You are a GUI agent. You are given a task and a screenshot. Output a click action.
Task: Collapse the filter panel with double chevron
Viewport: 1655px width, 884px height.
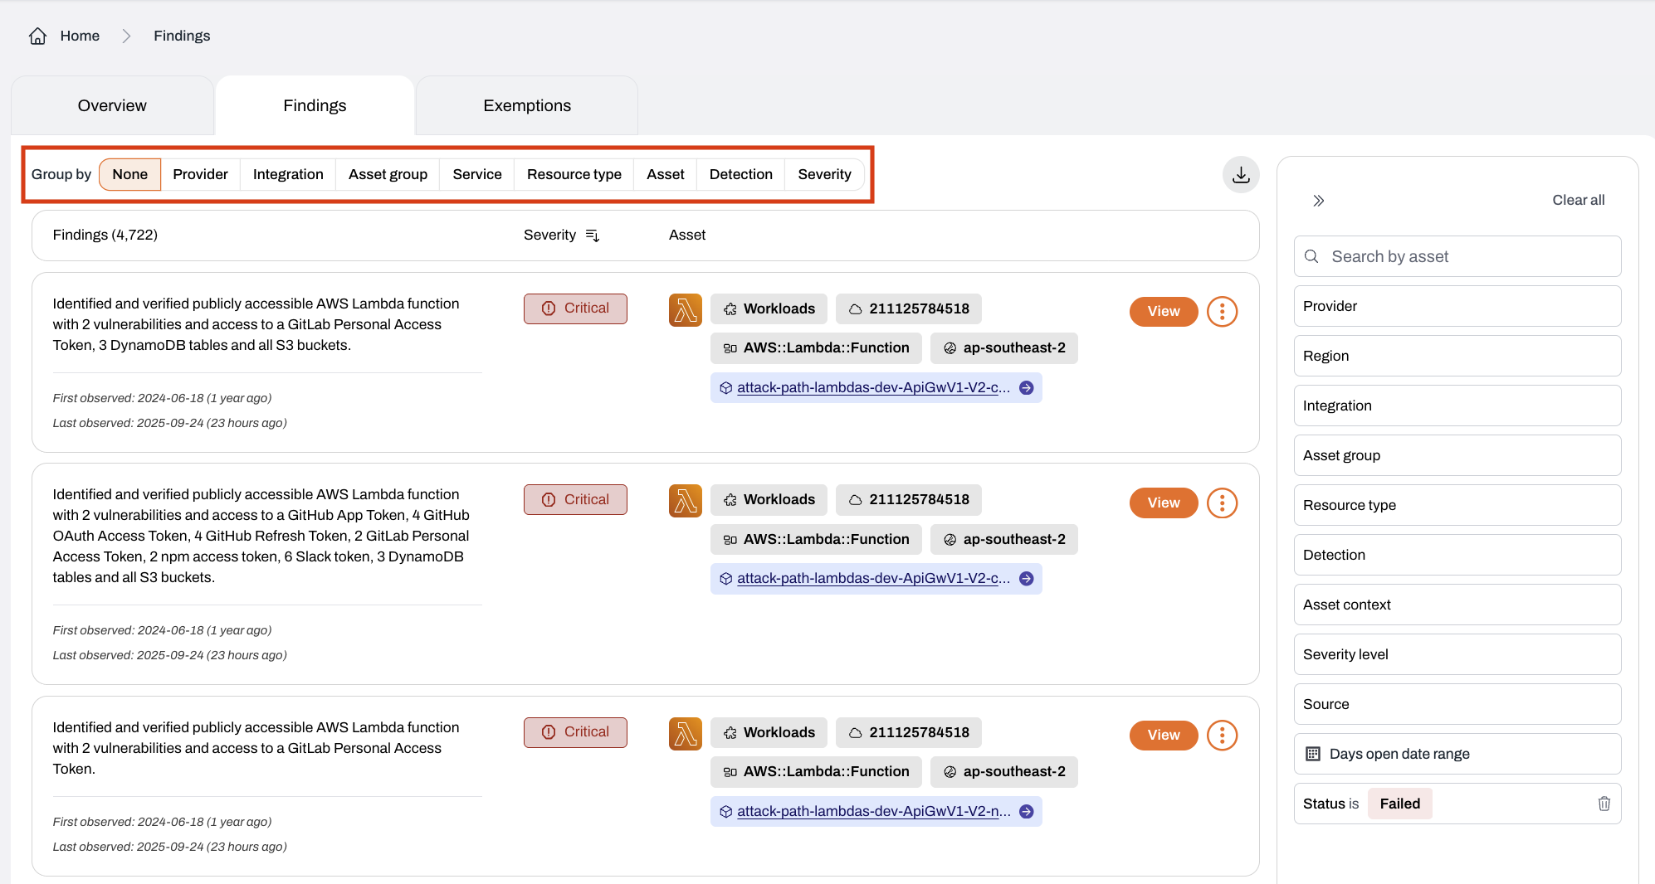click(x=1319, y=201)
